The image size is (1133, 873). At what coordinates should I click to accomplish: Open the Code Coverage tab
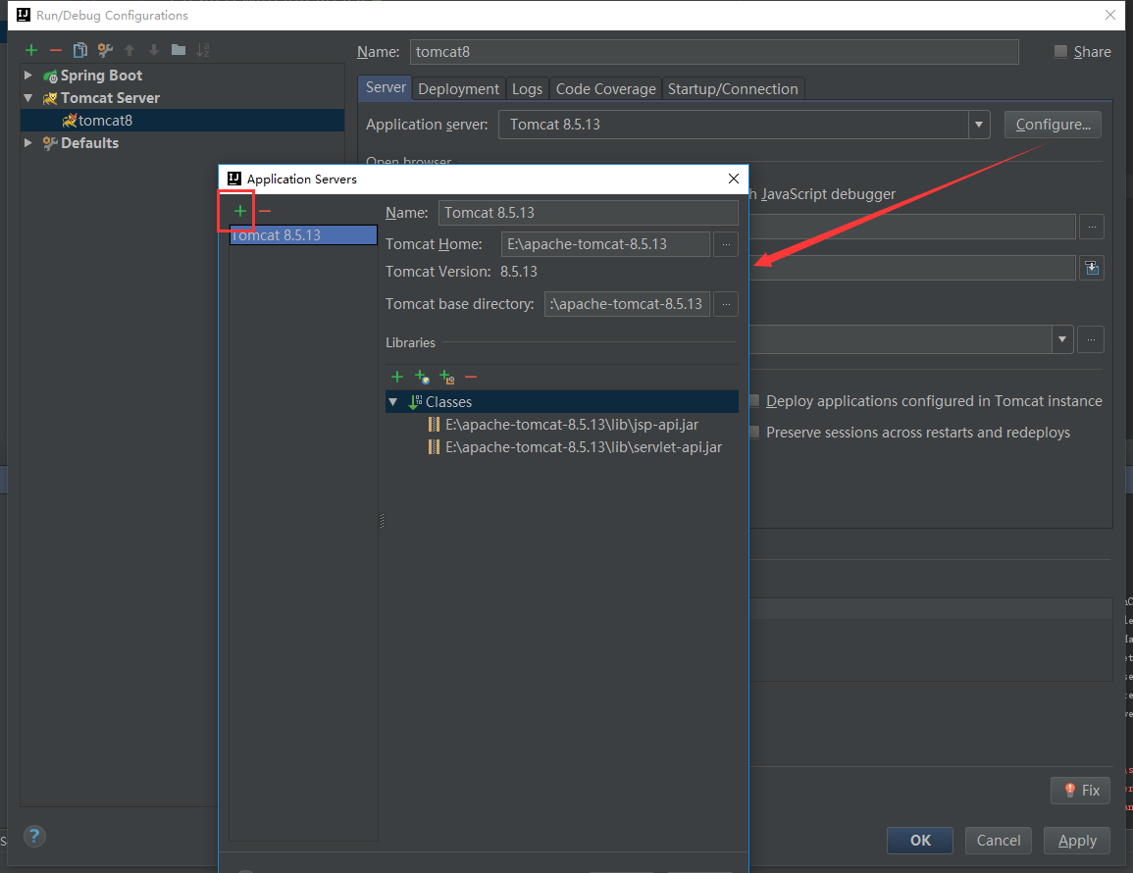tap(605, 89)
